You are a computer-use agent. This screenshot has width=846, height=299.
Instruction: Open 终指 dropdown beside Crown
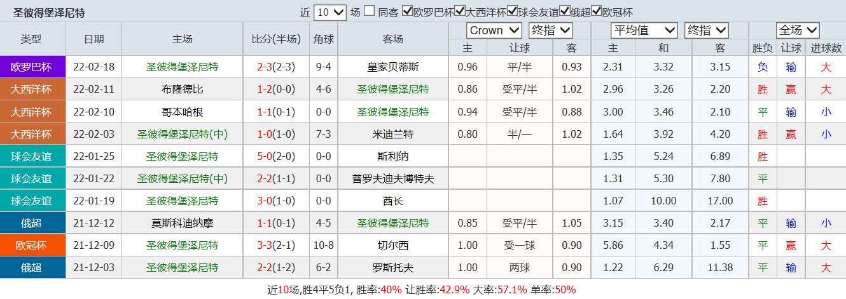coord(551,30)
